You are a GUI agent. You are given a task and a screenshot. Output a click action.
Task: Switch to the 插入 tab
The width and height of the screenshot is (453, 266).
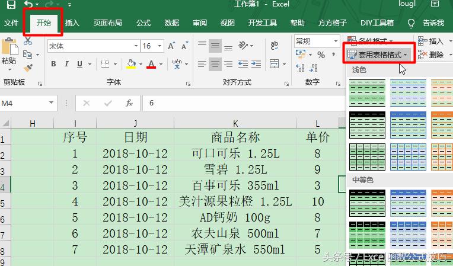tap(72, 23)
